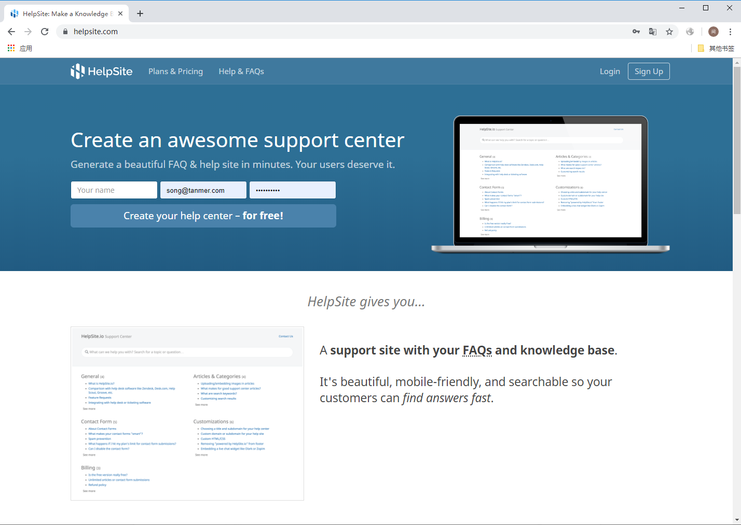Viewport: 741px width, 525px height.
Task: Open Plans & Pricing page
Action: click(x=175, y=72)
